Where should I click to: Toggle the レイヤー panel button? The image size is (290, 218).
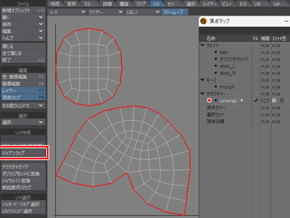pos(23,91)
